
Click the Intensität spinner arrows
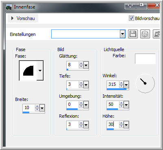tap(121, 105)
